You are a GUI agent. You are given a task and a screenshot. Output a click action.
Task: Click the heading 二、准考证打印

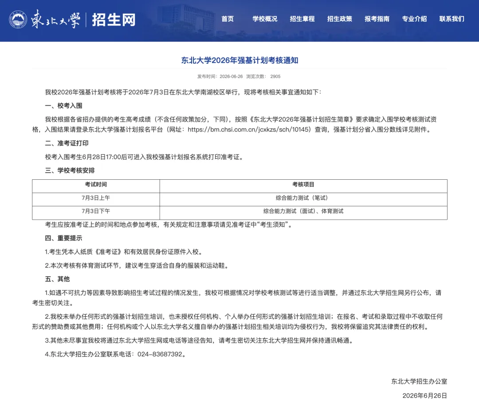tap(67, 143)
